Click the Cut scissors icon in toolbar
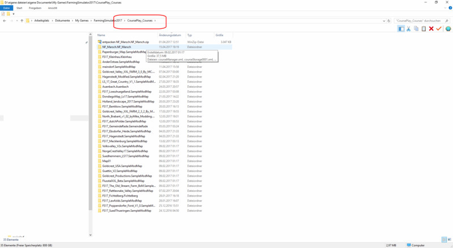 click(x=409, y=28)
